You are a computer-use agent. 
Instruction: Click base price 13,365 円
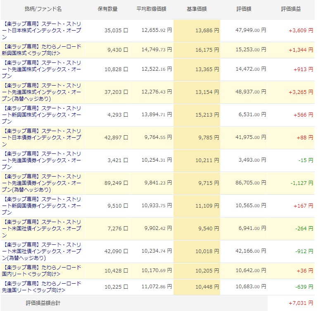(x=207, y=69)
